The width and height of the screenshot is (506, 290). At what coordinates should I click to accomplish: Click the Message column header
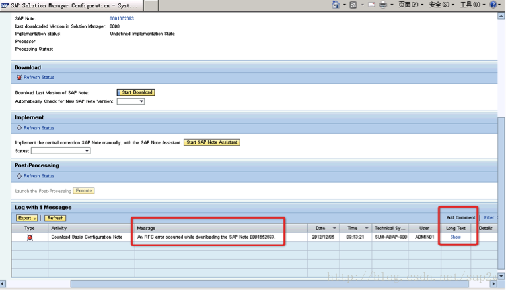coord(221,228)
